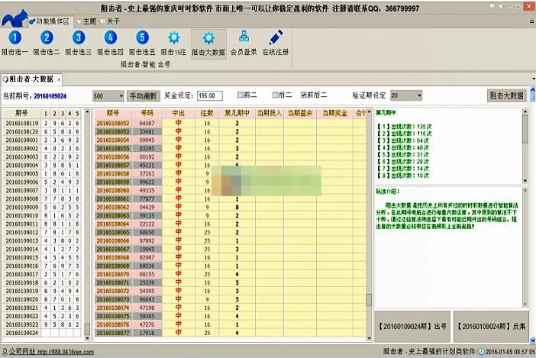Select the 狙击选五 icon

click(143, 38)
